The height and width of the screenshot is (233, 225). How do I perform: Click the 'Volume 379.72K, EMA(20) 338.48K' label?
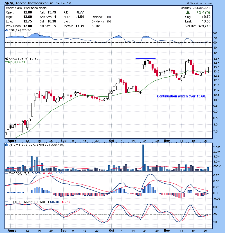point(36,145)
